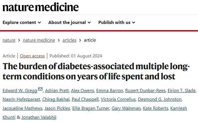This screenshot has height=123, width=198.
Task: Click author Ellie Bragan Turner
Action: [91, 108]
